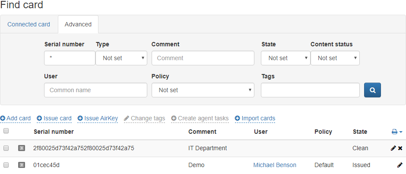
Task: Click pencil edit icon for IT Department card
Action: 393,148
